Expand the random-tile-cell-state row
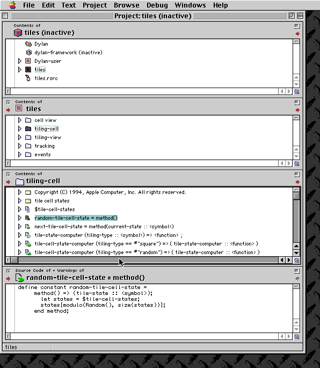Image resolution: width=320 pixels, height=368 pixels. tap(20, 218)
